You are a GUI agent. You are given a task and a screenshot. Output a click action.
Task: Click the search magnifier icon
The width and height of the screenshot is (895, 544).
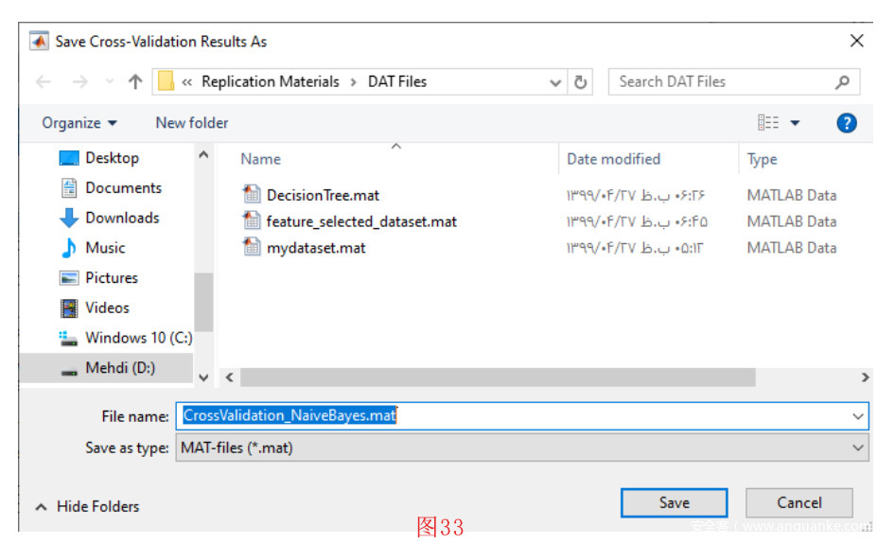842,82
